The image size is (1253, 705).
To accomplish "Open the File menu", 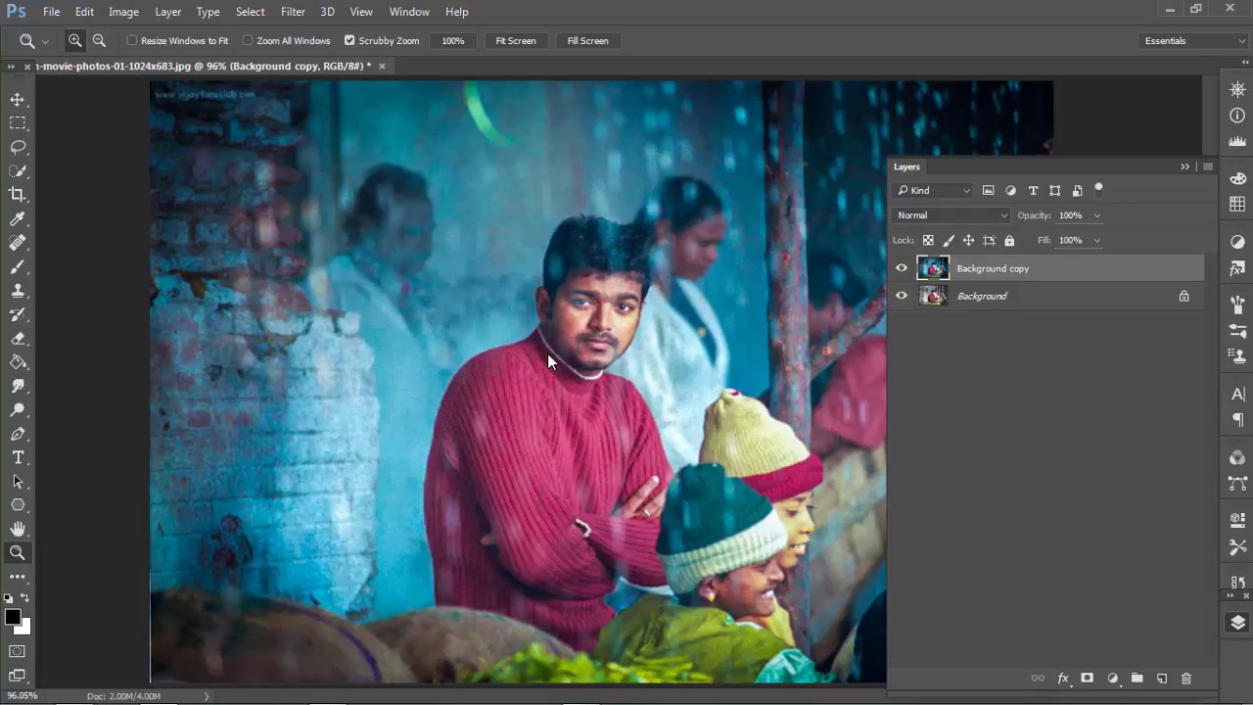I will (51, 12).
